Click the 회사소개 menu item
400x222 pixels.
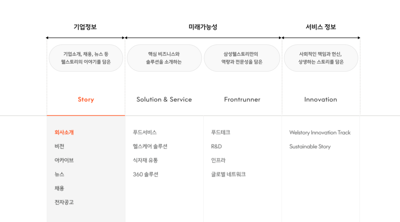[64, 132]
